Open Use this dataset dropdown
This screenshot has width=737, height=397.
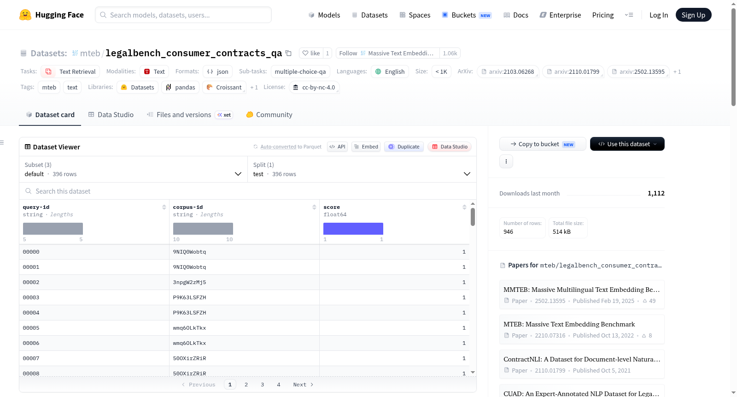(627, 144)
